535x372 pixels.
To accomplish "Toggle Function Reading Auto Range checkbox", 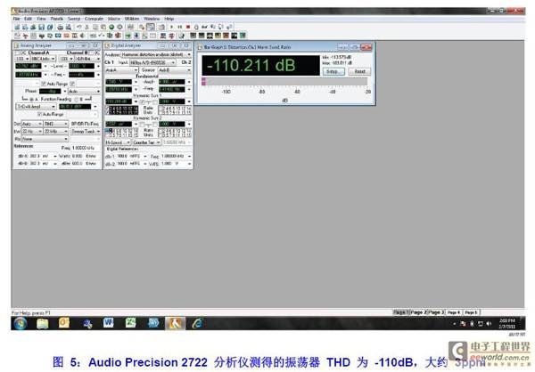I will pos(39,114).
